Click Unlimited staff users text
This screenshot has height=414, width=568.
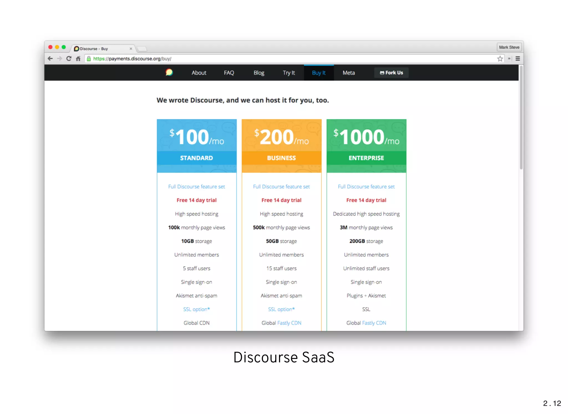pos(366,268)
